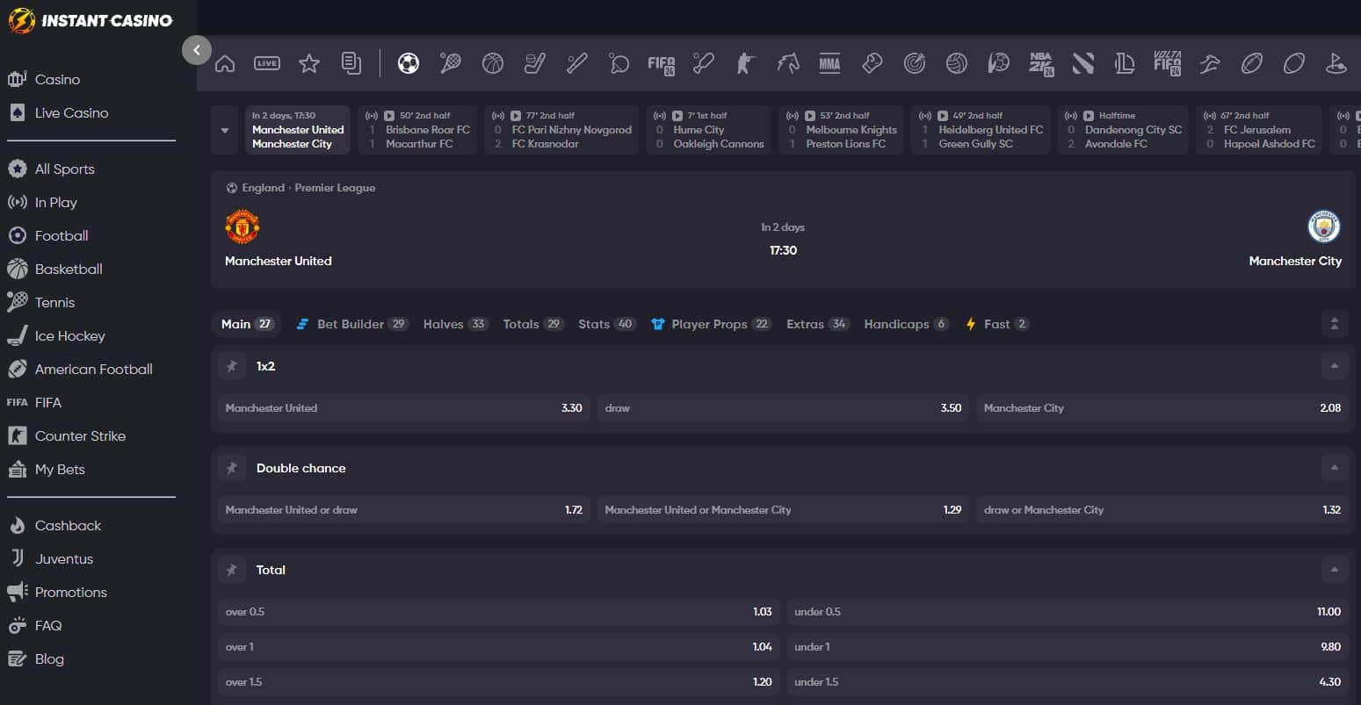Switch to the Handicaps tab
The height and width of the screenshot is (705, 1361).
(906, 324)
